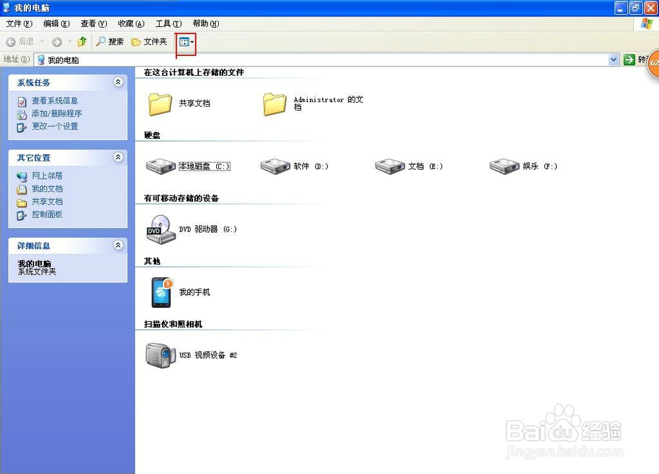
Task: Click the Go (转到) green arrow
Action: pyautogui.click(x=629, y=60)
